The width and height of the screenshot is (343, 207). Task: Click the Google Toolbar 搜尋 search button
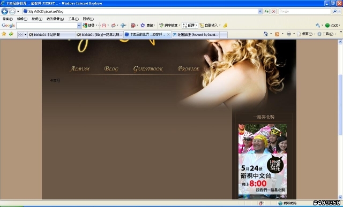click(x=89, y=26)
